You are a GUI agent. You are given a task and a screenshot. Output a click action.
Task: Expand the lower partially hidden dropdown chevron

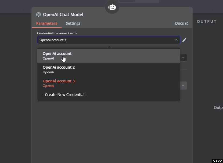click(x=183, y=86)
